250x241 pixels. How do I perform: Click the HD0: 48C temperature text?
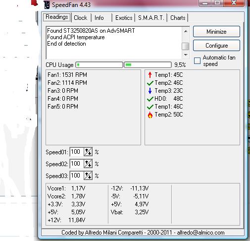(169, 99)
